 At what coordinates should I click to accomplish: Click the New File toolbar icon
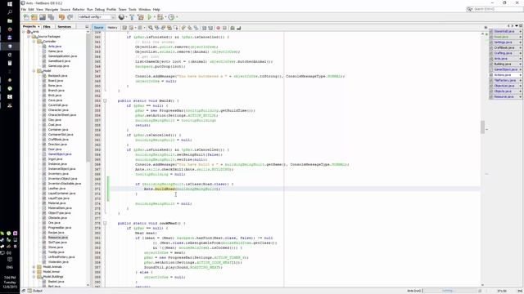(x=26, y=17)
